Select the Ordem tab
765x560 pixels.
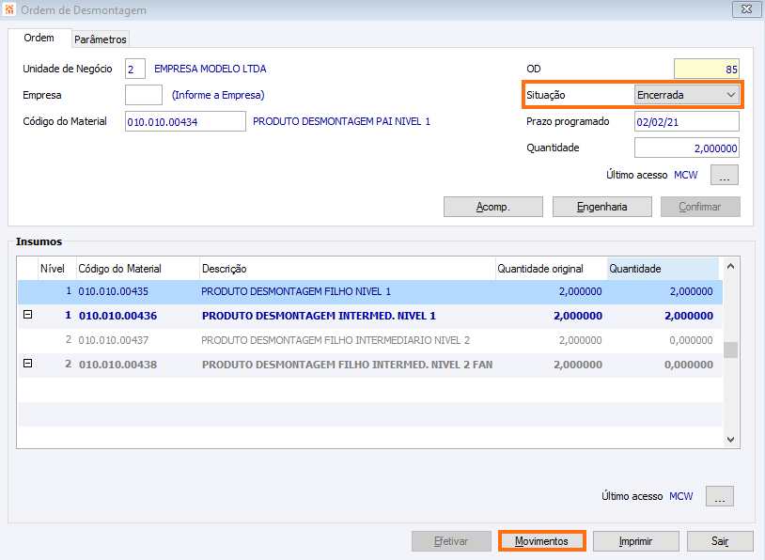tap(39, 38)
